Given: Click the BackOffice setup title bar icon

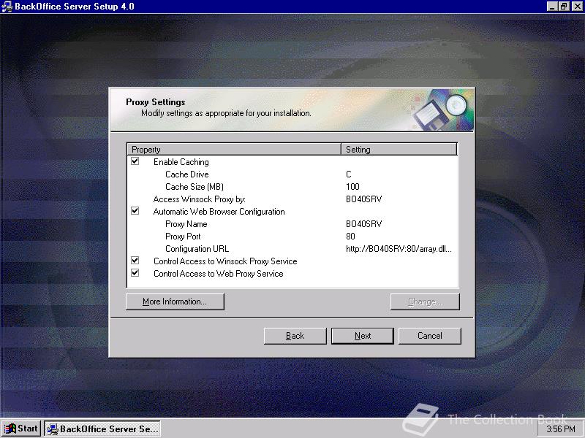Looking at the screenshot, I should 7,7.
